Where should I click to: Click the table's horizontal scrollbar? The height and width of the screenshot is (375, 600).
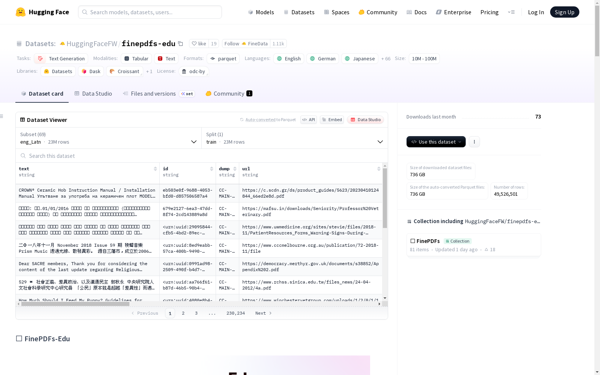[75, 304]
